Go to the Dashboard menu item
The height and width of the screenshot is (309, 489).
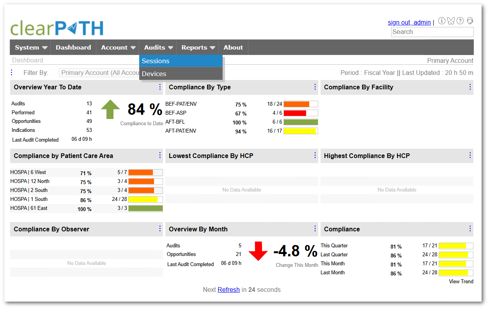73,48
